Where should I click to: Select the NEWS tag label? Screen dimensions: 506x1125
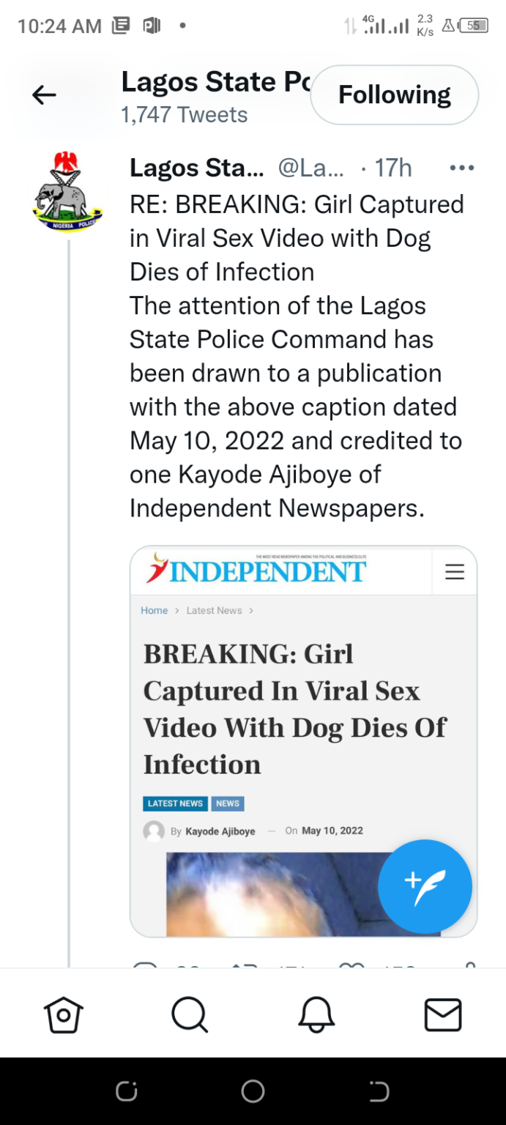pos(228,803)
